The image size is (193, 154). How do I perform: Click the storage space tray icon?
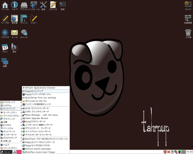[x=179, y=152]
